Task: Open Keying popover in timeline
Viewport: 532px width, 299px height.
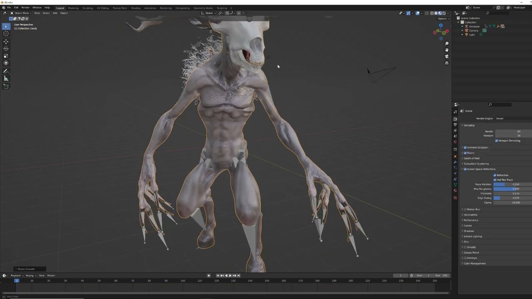Action: (30, 275)
